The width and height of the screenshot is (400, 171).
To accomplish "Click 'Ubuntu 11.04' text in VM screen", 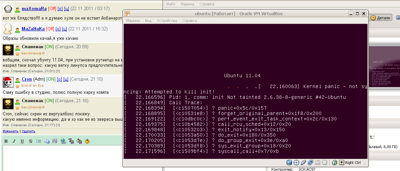I will click(242, 76).
